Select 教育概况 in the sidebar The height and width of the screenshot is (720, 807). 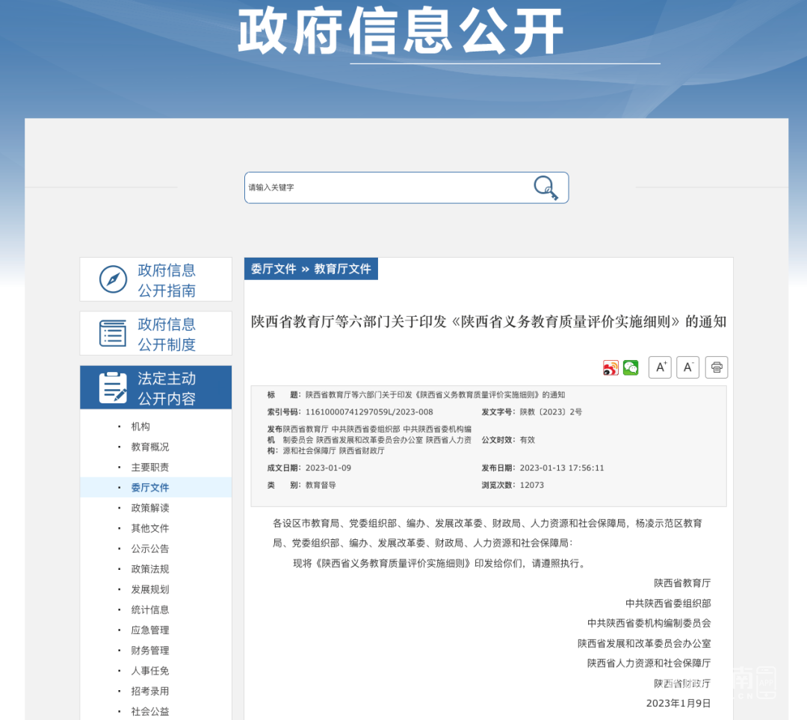coord(150,447)
